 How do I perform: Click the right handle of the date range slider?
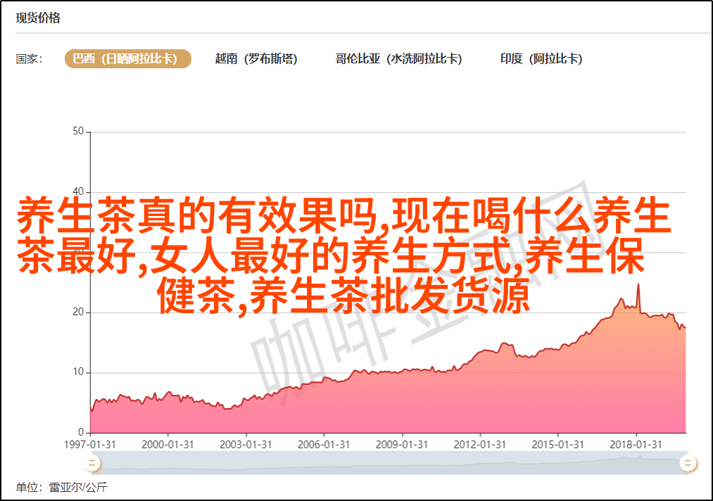688,462
